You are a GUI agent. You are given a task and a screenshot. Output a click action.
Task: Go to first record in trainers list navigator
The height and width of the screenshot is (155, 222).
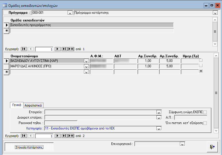24,136
